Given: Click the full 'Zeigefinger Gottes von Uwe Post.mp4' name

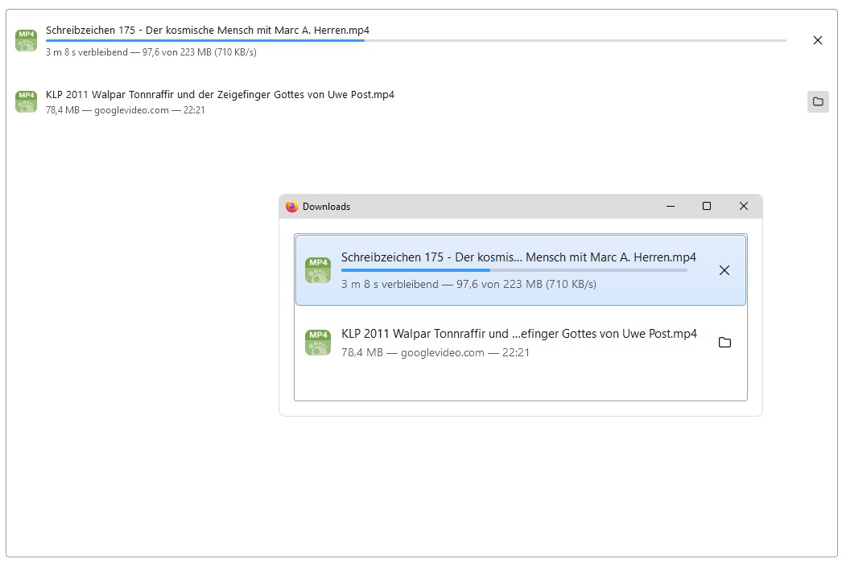Looking at the screenshot, I should coord(220,94).
